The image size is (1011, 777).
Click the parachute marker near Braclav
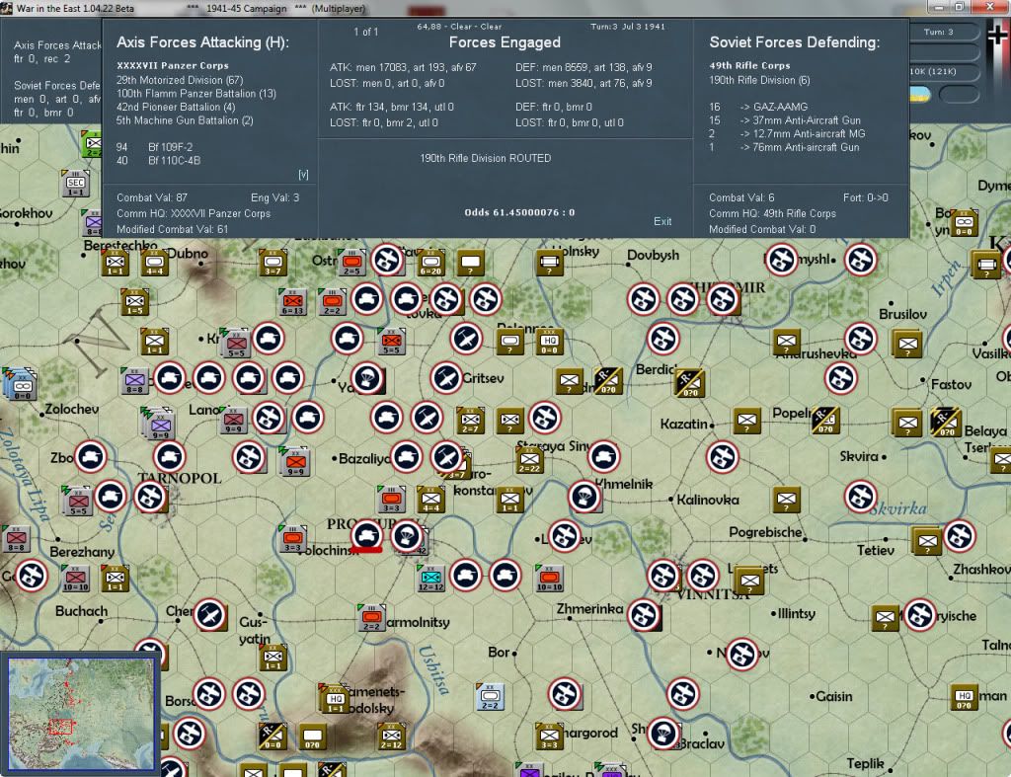663,734
